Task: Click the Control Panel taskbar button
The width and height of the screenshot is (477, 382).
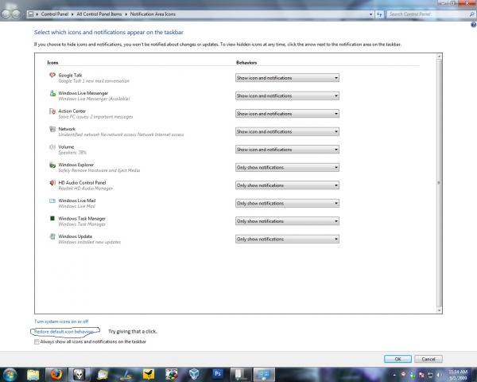Action: tap(263, 374)
